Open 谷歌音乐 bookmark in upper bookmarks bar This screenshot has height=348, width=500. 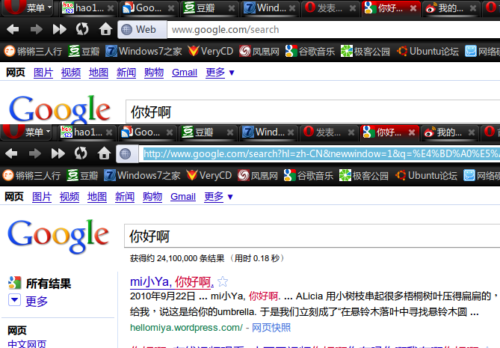tap(310, 51)
